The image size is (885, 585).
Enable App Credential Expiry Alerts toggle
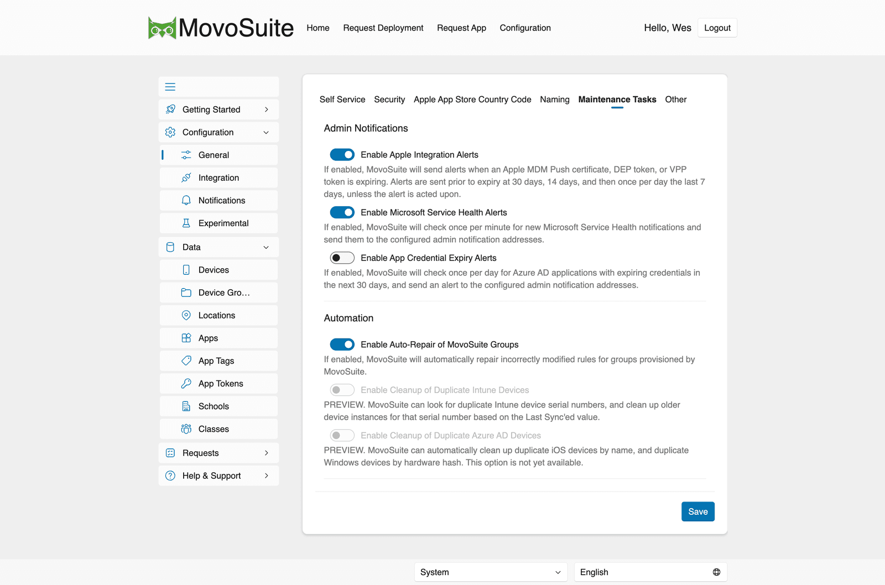342,258
